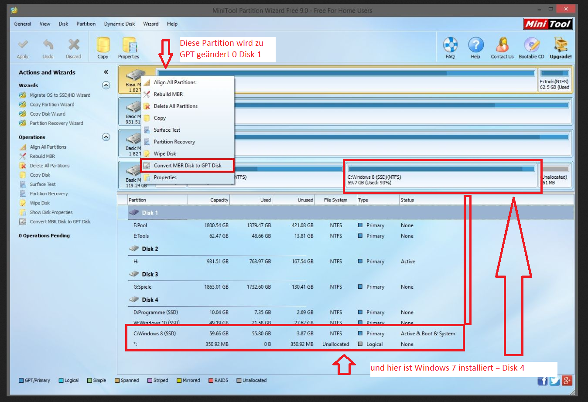The height and width of the screenshot is (402, 588).
Task: Open the View menu
Action: [45, 24]
